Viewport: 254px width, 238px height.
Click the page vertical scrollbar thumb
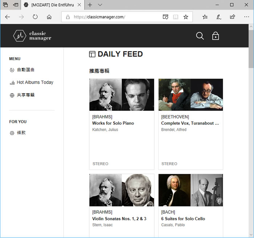(251, 49)
